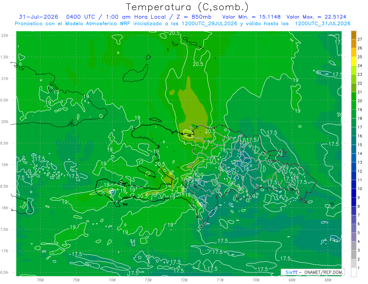Select the date '31-Jul-2026' in header
Screen dimensions: 368x284
(x=38, y=17)
